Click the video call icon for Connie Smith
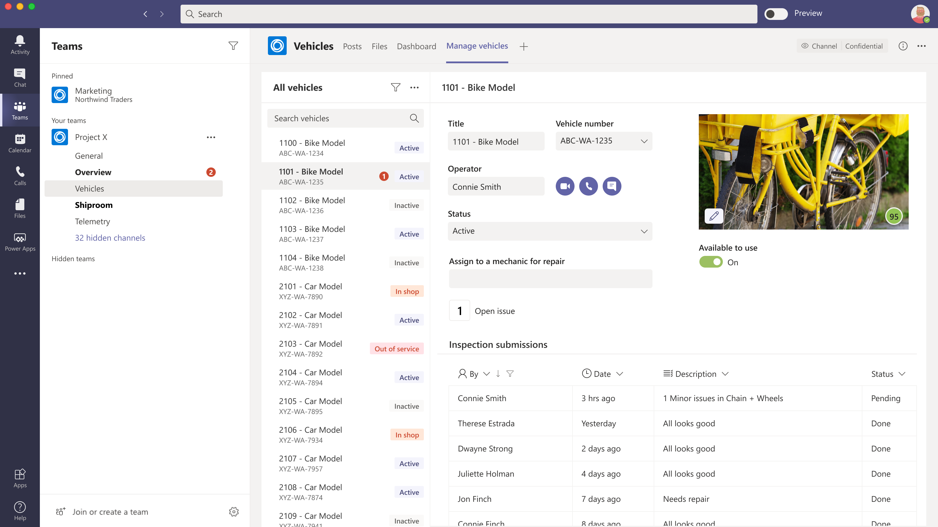This screenshot has height=527, width=938. (565, 186)
